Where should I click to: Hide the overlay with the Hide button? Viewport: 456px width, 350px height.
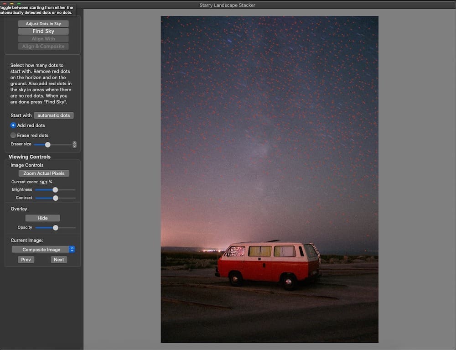click(x=42, y=218)
